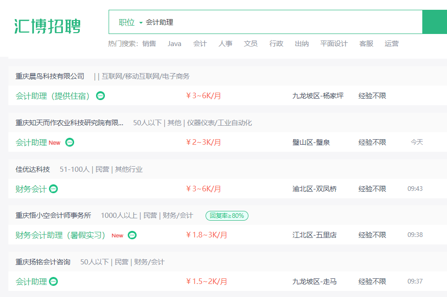Choose hot search keyword 平面设计
The image size is (447, 297).
[x=334, y=44]
